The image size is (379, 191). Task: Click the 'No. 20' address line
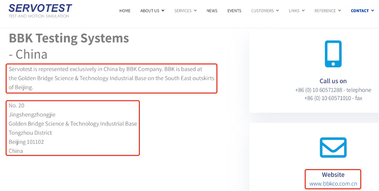16,106
